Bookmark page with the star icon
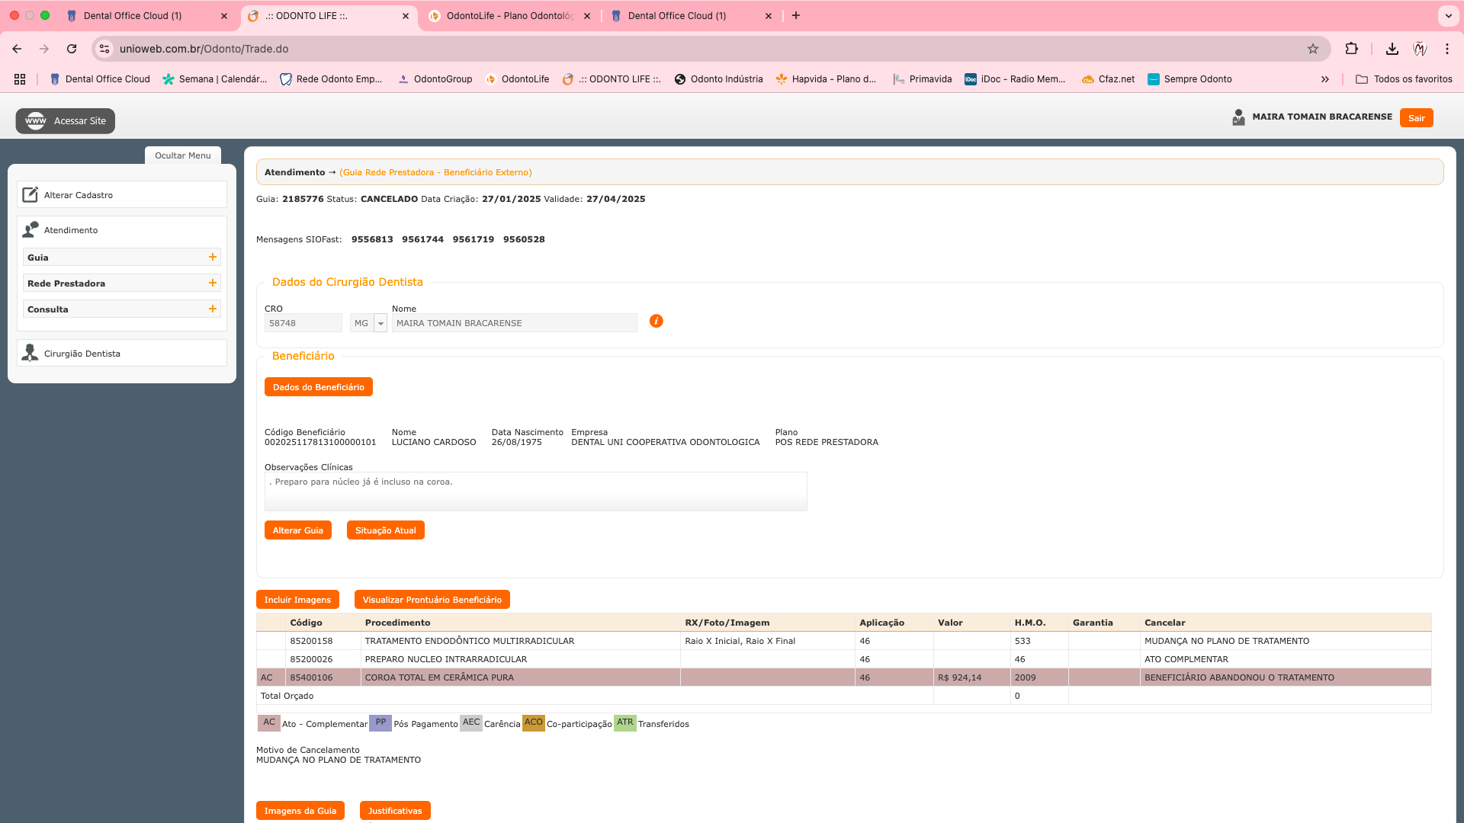The width and height of the screenshot is (1464, 823). [x=1312, y=49]
